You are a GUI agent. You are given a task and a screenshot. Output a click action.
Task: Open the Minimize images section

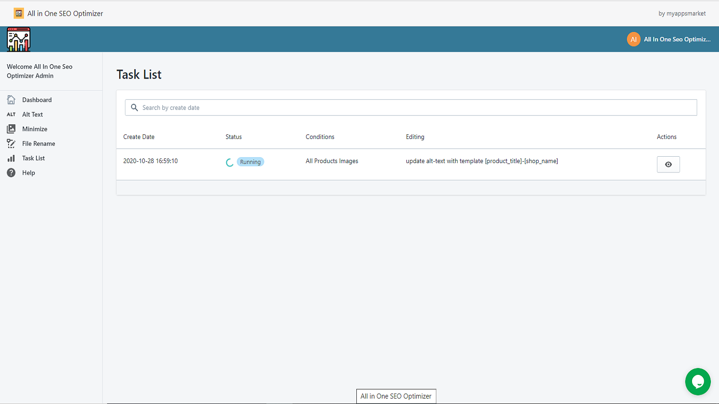(x=35, y=129)
